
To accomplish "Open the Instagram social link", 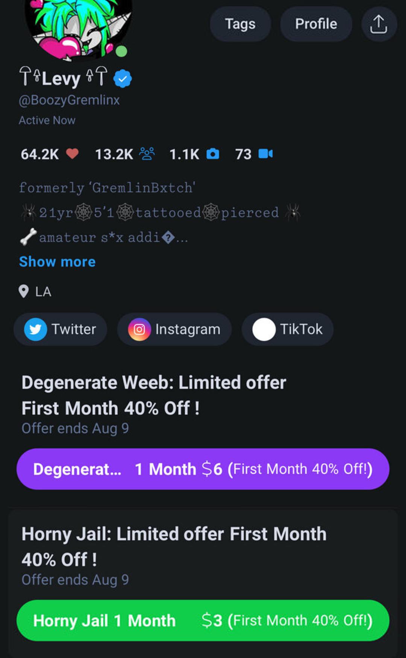I will pyautogui.click(x=174, y=329).
